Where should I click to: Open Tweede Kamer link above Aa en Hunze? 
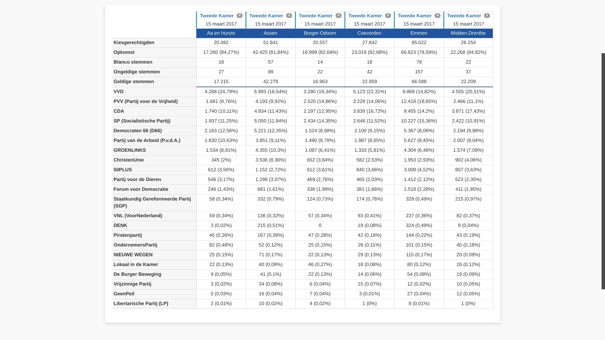click(216, 16)
